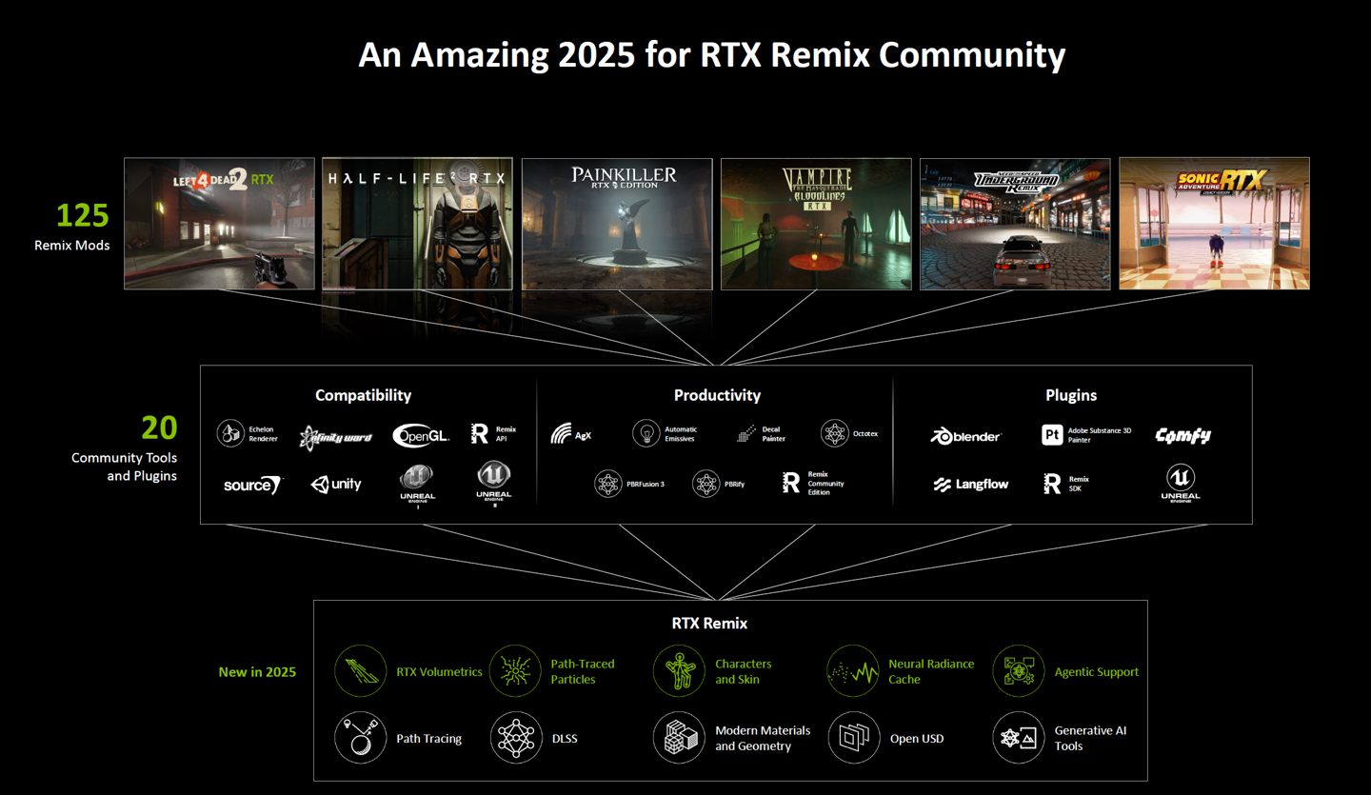
Task: Click the Open USD icon
Action: [852, 738]
